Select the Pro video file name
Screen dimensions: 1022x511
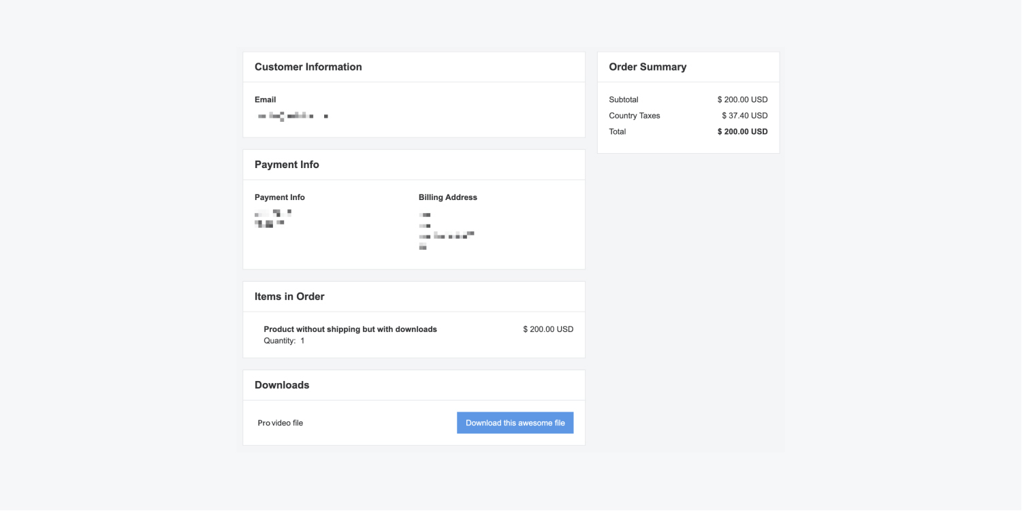[x=280, y=423]
